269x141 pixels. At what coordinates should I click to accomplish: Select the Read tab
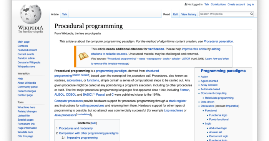[x=166, y=15]
